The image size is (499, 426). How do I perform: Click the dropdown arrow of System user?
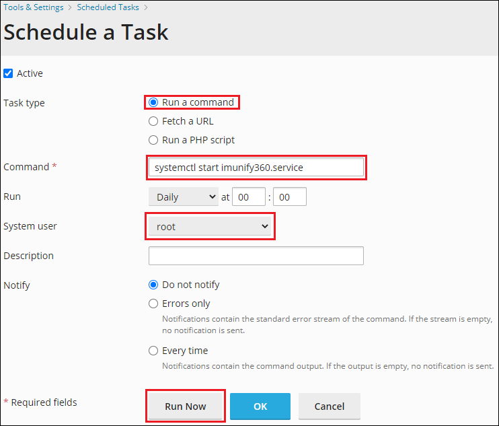[x=265, y=226]
